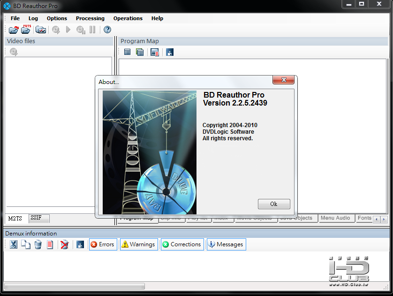Click the red document icon in Demux toolbar
Screen dimensions: 393x296
point(50,244)
